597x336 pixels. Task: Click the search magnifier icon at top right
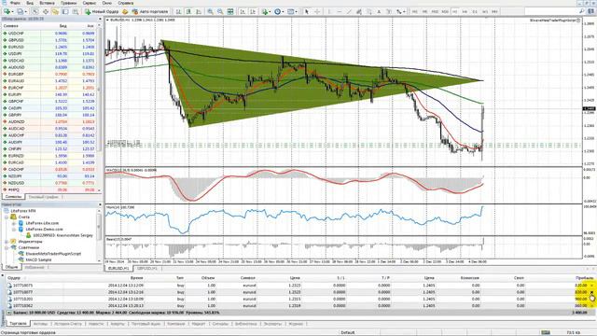pyautogui.click(x=582, y=12)
